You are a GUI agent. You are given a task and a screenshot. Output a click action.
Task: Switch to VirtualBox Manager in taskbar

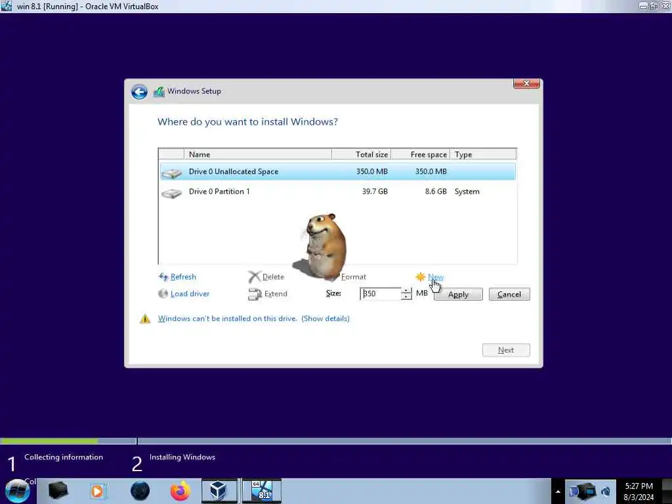pyautogui.click(x=219, y=491)
